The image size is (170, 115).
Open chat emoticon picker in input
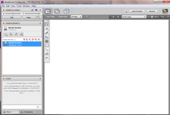coord(38,107)
